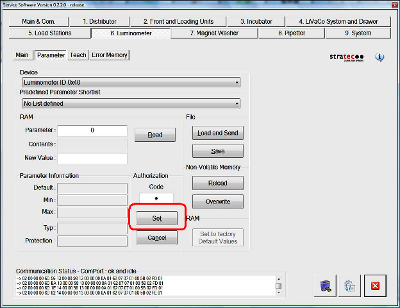Image resolution: width=400 pixels, height=308 pixels.
Task: Click the Reload button
Action: 218,183
